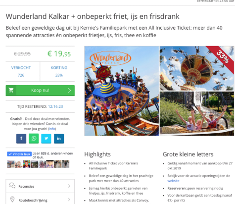The image size is (235, 204).
Task: Open the log flume ride photo
Action: 197,113
